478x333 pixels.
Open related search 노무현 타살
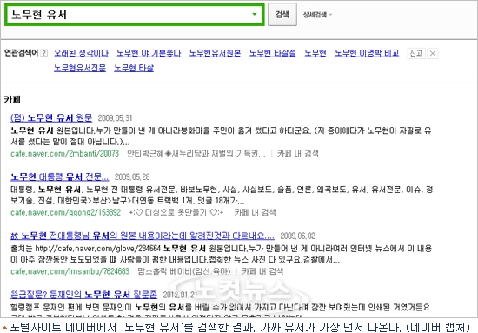pyautogui.click(x=134, y=68)
